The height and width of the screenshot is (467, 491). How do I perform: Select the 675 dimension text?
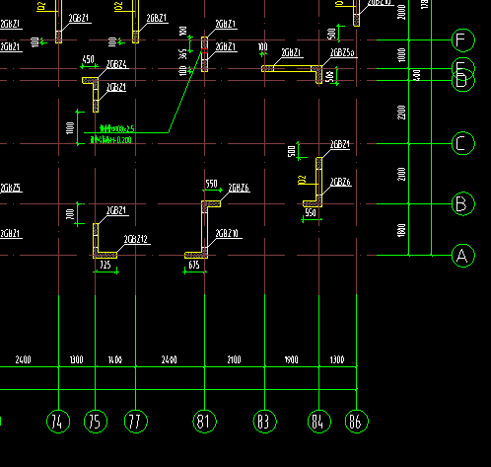[x=194, y=265]
